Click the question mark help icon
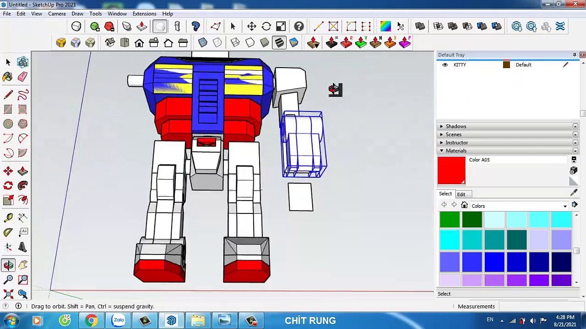This screenshot has height=329, width=586. [x=299, y=27]
